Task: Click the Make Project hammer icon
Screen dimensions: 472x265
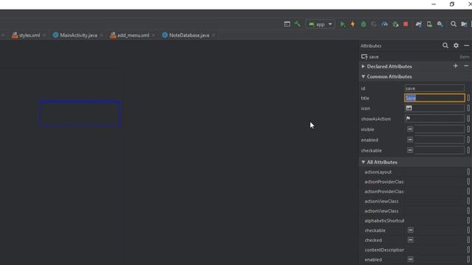Action: 297,24
